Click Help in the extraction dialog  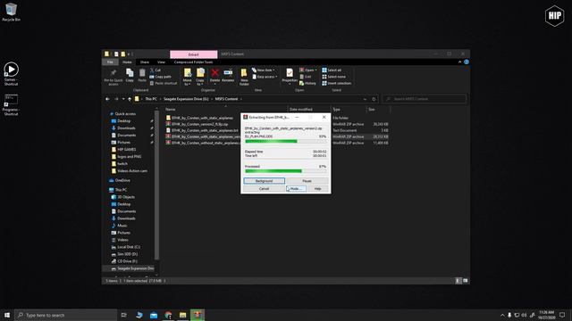click(x=318, y=189)
